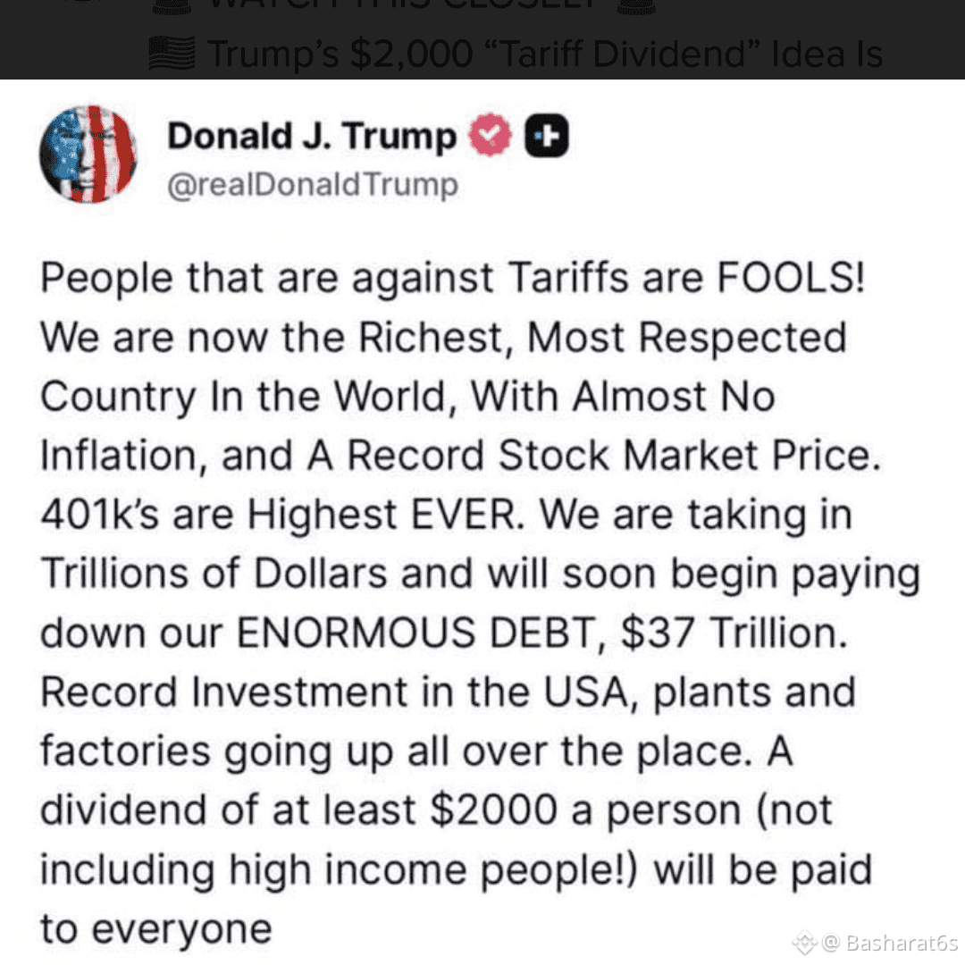Click the word FOOLS! in the post

[792, 278]
